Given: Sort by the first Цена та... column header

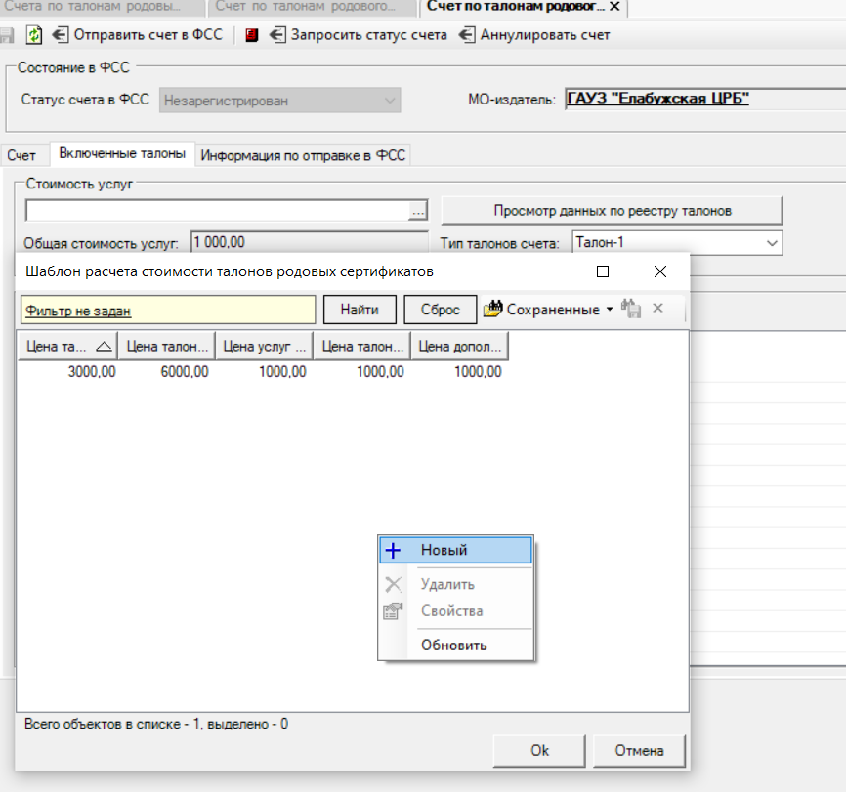Looking at the screenshot, I should pyautogui.click(x=68, y=347).
